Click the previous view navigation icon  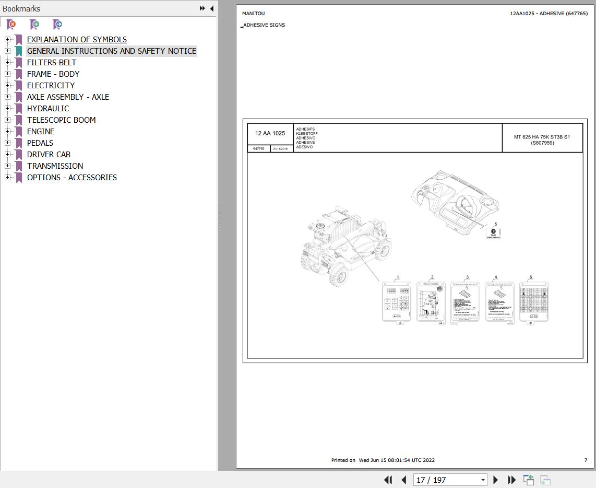pos(528,480)
